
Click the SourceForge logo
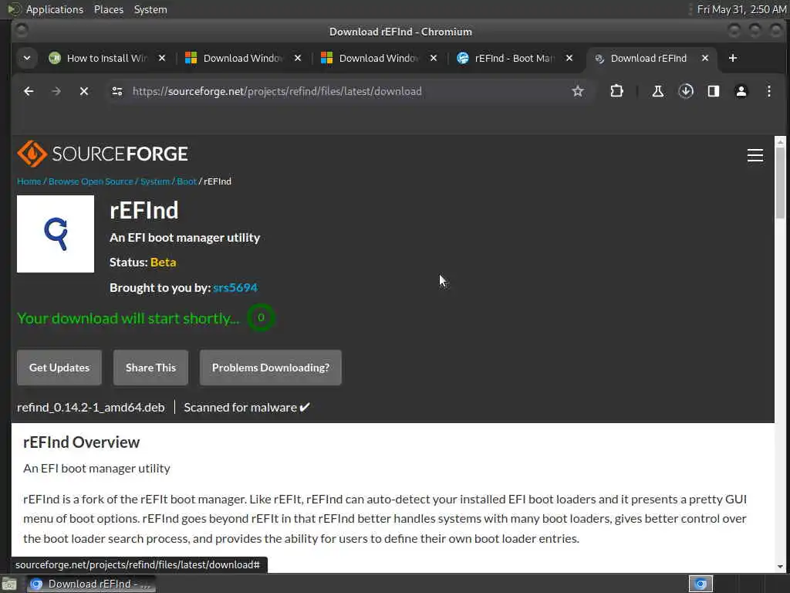point(103,154)
